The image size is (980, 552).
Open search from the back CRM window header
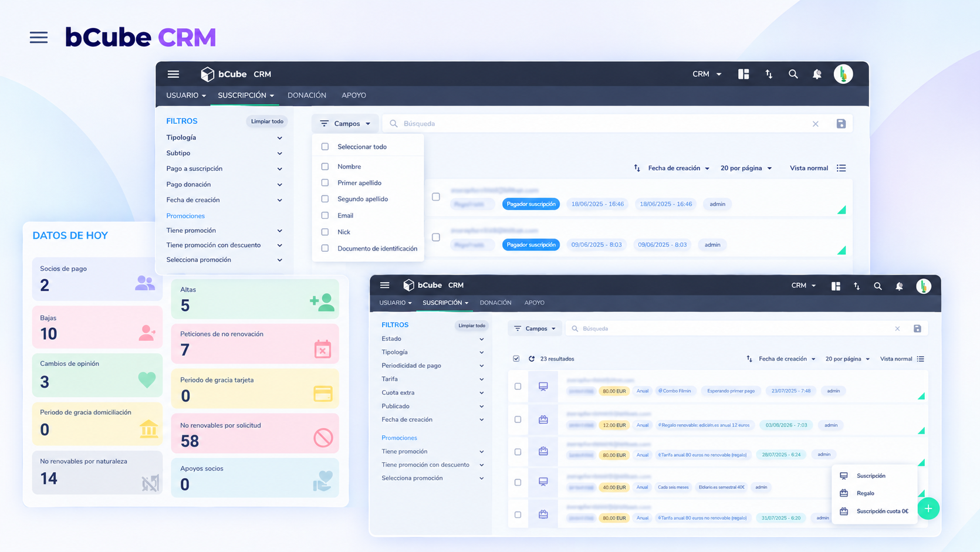point(793,74)
